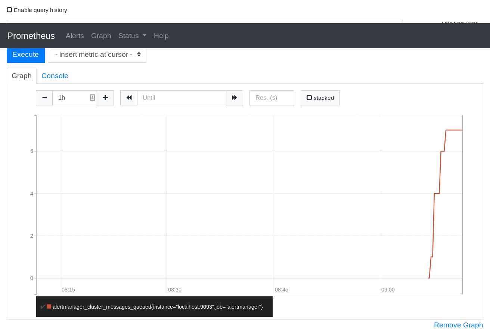This screenshot has width=490, height=330.
Task: Select the Graph tab
Action: click(x=21, y=75)
